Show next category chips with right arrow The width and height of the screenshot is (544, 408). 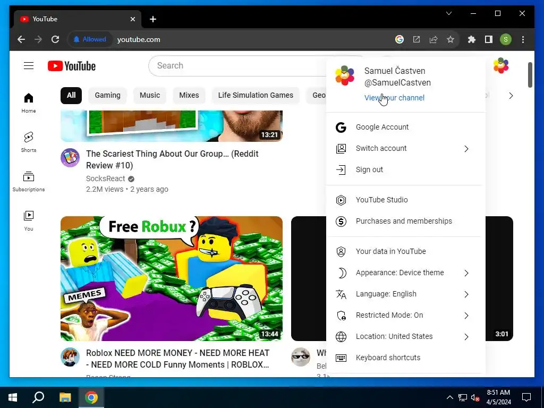(511, 96)
